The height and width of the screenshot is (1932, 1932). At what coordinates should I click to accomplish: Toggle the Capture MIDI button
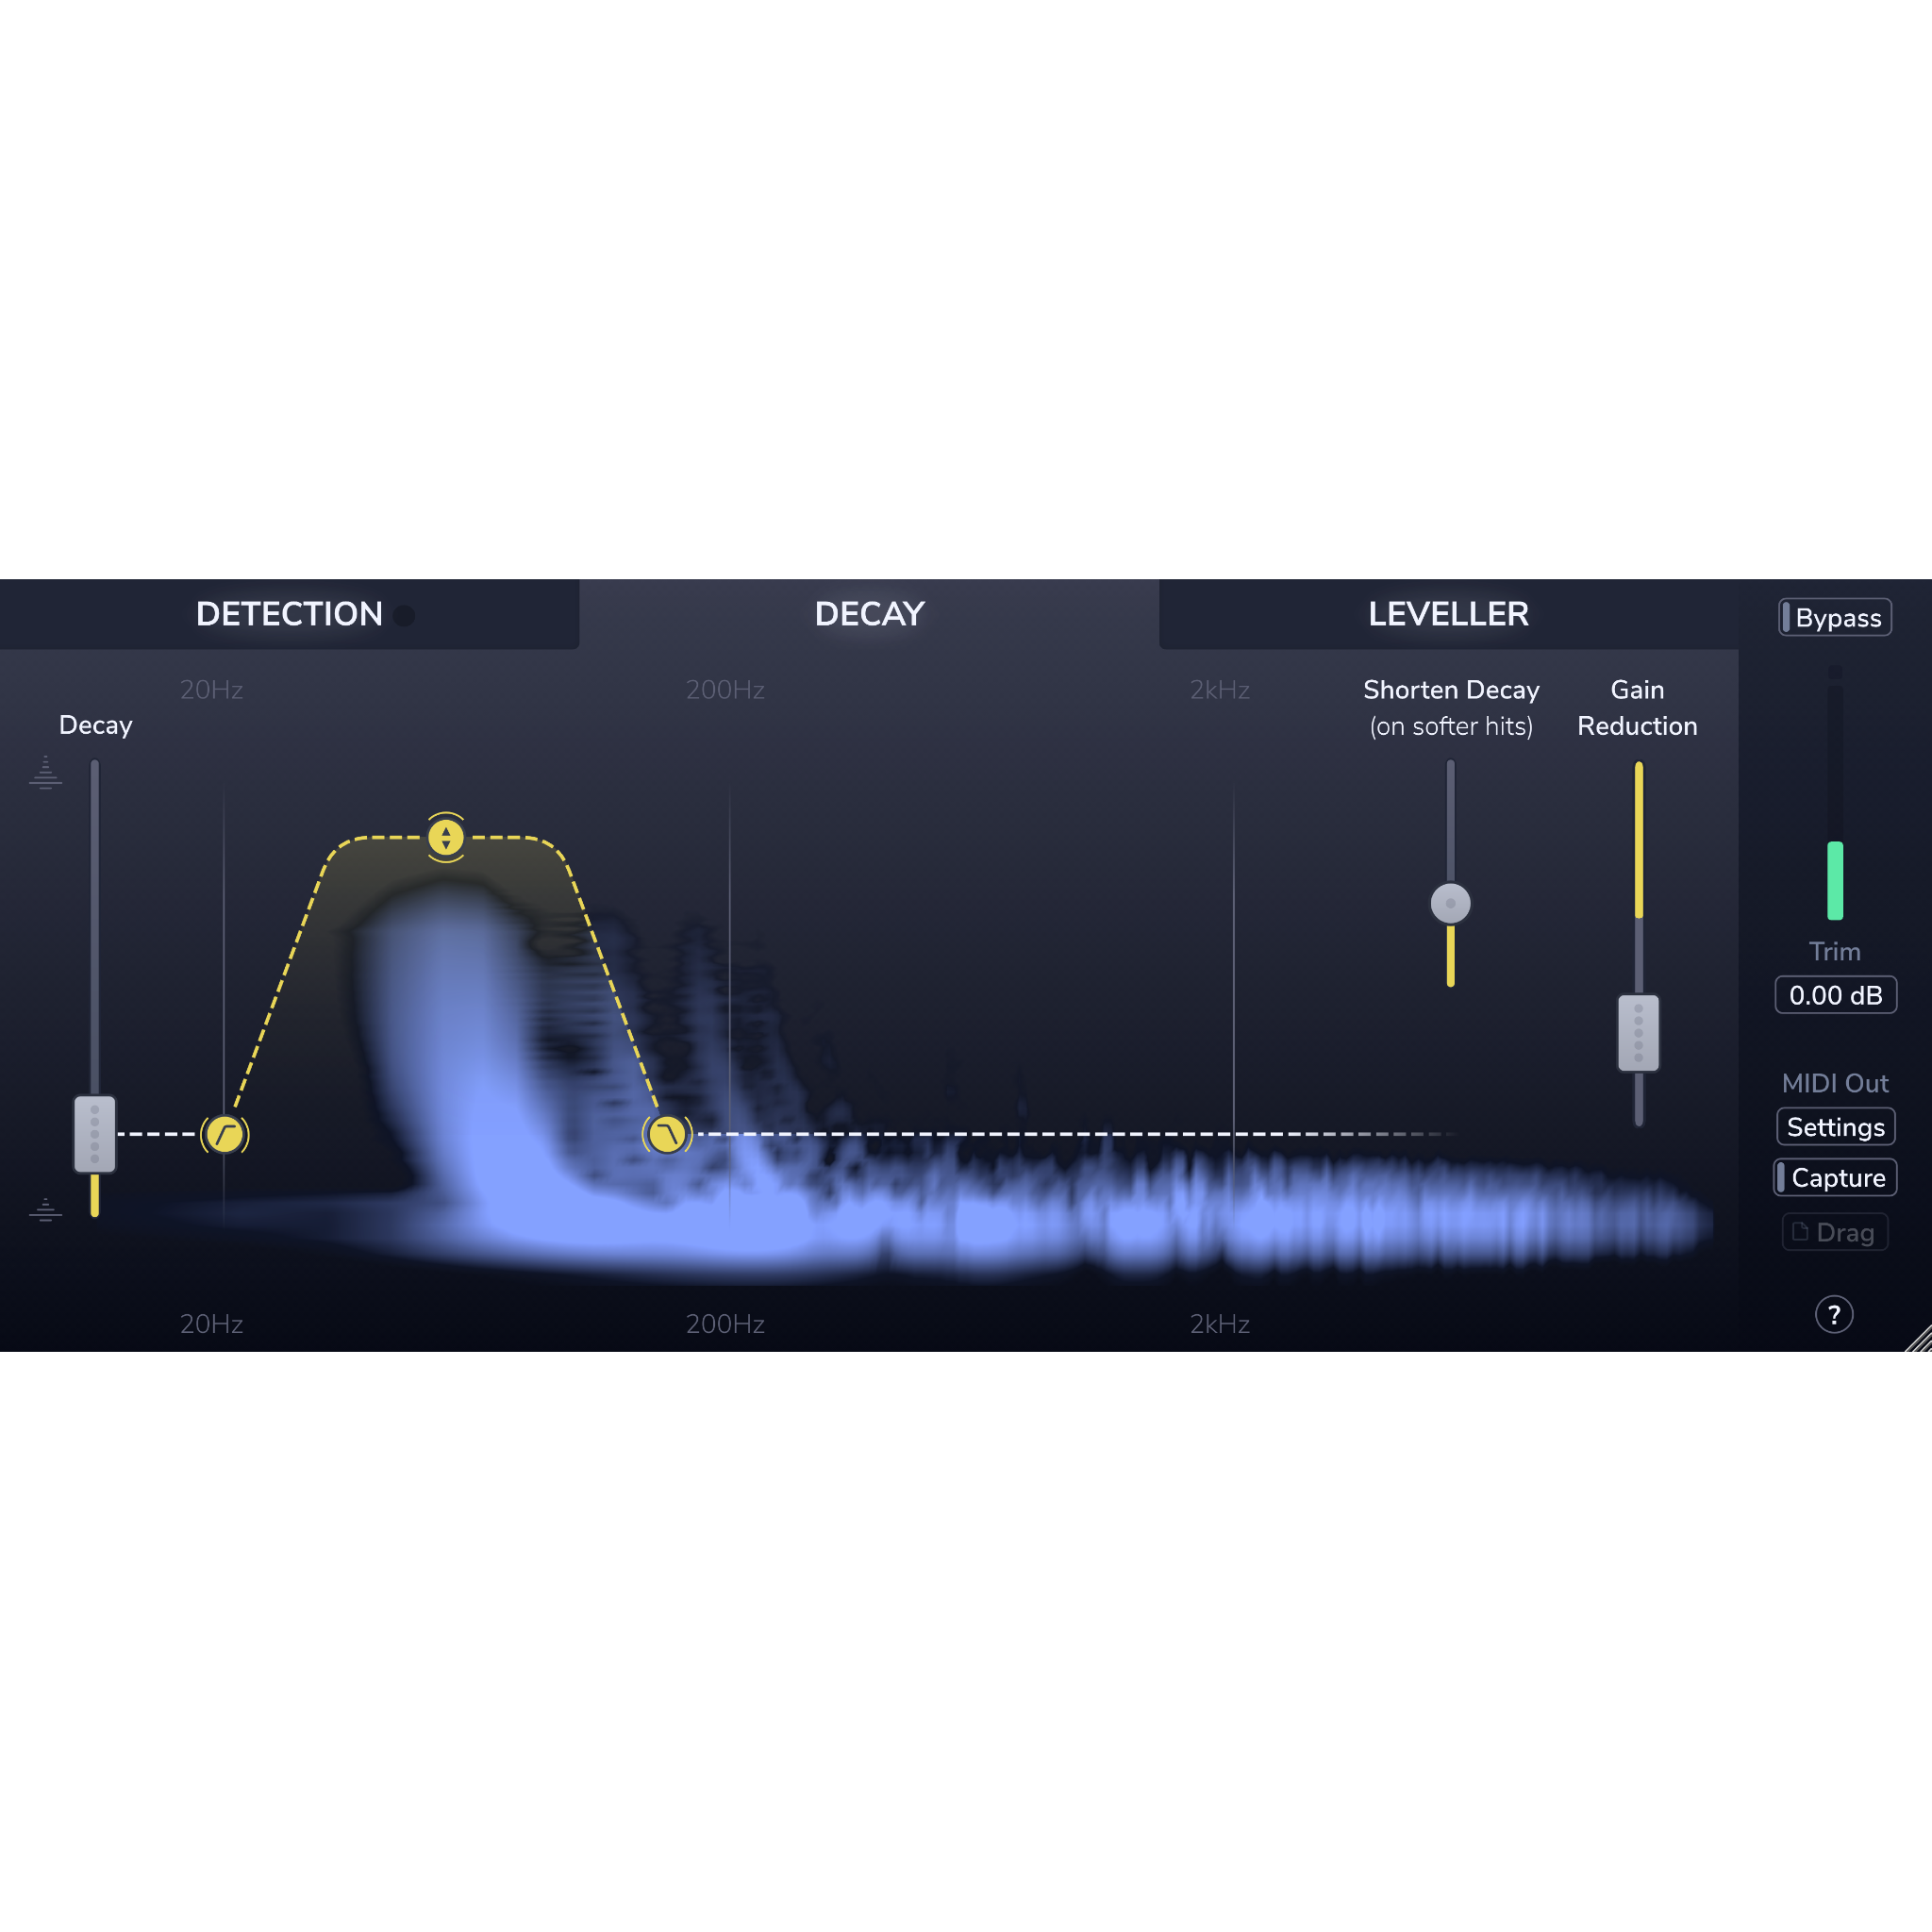1835,1178
